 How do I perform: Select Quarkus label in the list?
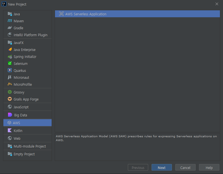[x=20, y=70]
